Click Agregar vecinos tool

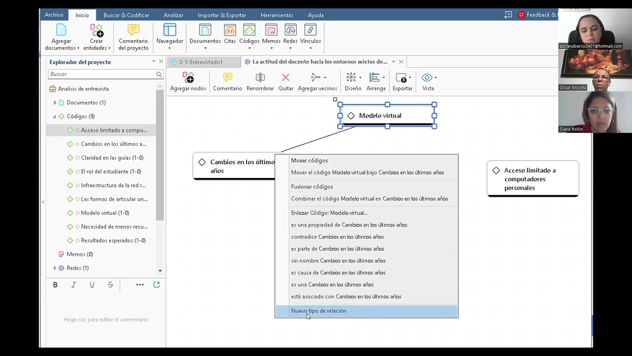pyautogui.click(x=317, y=82)
